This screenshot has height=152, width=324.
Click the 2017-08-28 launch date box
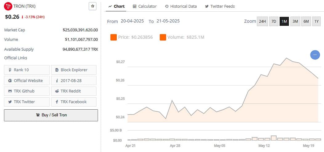pyautogui.click(x=74, y=80)
